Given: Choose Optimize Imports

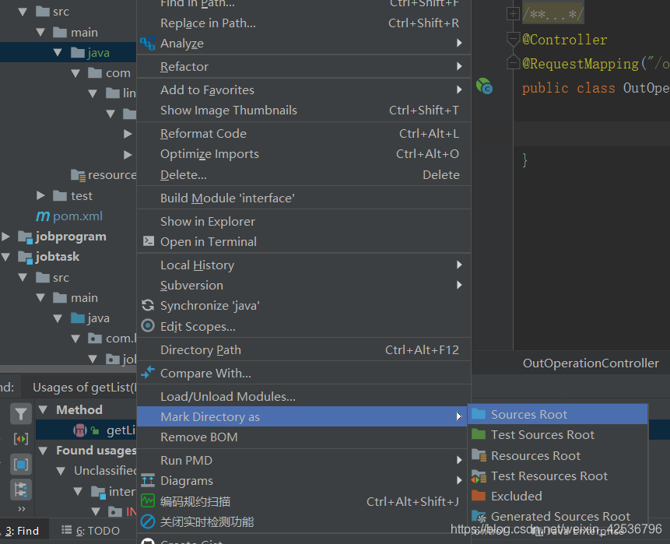Looking at the screenshot, I should tap(303, 154).
